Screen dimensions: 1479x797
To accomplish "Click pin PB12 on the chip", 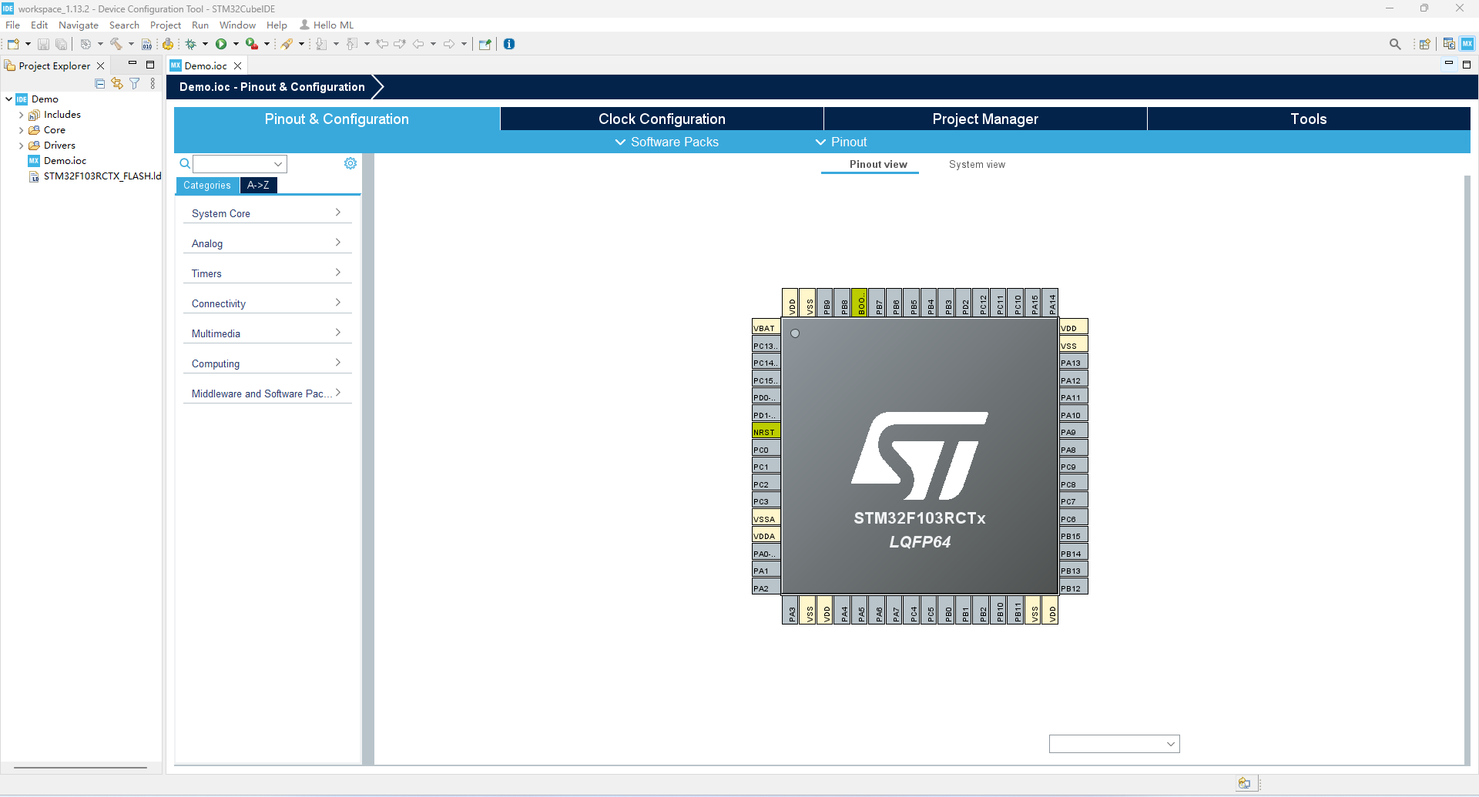I will pyautogui.click(x=1074, y=588).
